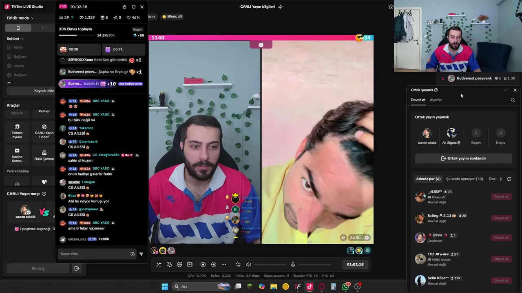Mute the microphone icon

[293, 265]
